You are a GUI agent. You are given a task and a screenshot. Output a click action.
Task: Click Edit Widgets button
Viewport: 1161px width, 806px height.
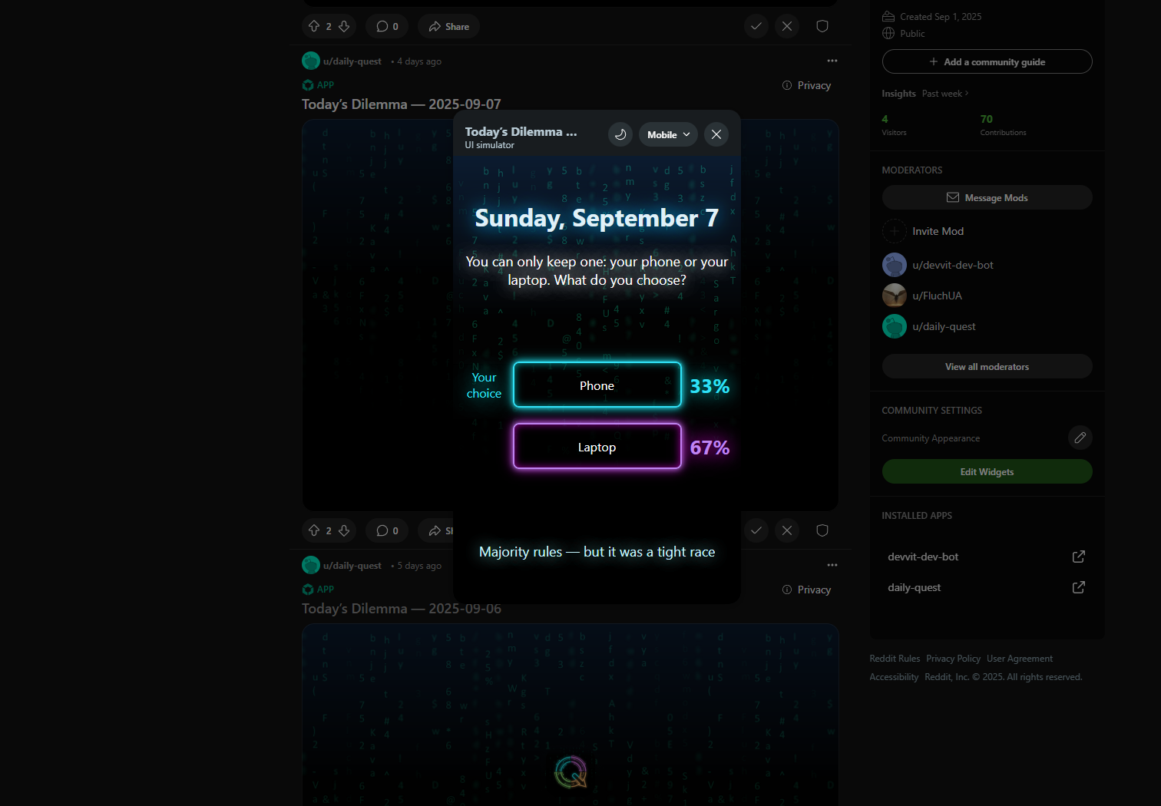987,471
